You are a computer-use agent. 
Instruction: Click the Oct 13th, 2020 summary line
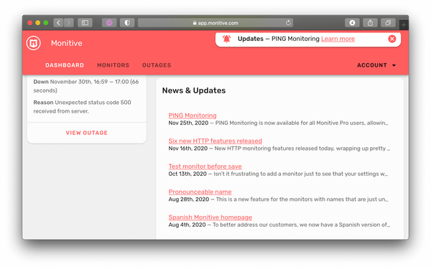(x=278, y=174)
